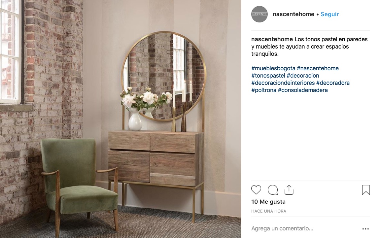Open the #decoradora hashtag

pyautogui.click(x=333, y=83)
